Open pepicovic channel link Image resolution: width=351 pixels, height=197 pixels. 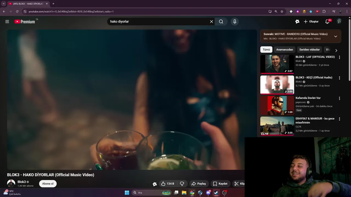click(301, 102)
